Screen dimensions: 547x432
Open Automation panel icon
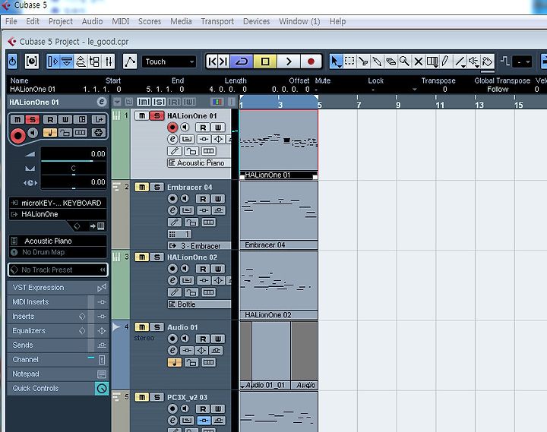tap(130, 61)
